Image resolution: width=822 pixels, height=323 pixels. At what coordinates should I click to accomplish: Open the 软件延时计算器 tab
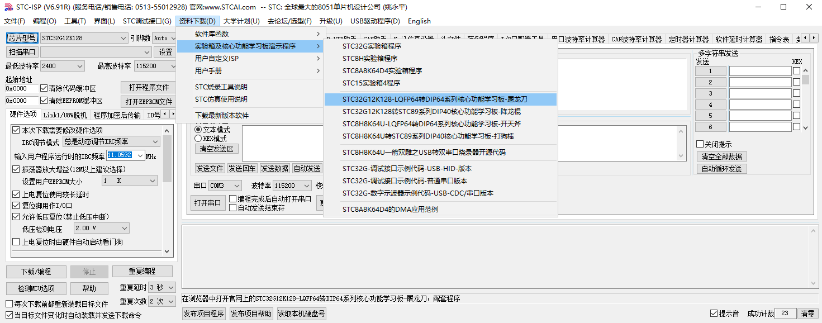[x=739, y=39]
